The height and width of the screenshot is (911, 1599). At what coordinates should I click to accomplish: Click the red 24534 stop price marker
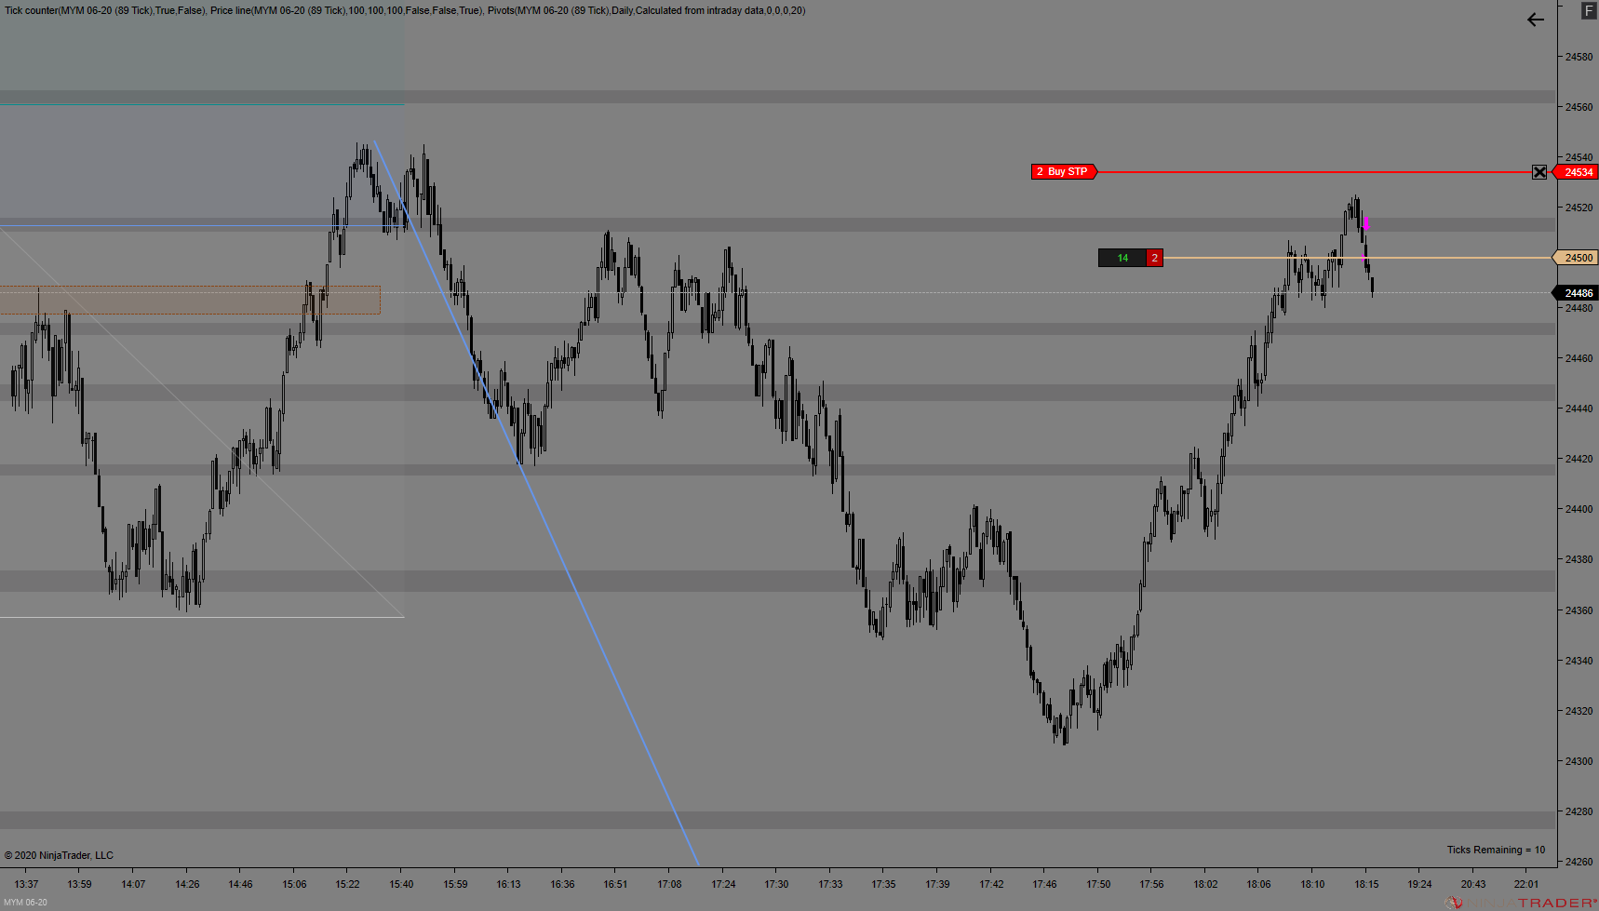(x=1576, y=172)
